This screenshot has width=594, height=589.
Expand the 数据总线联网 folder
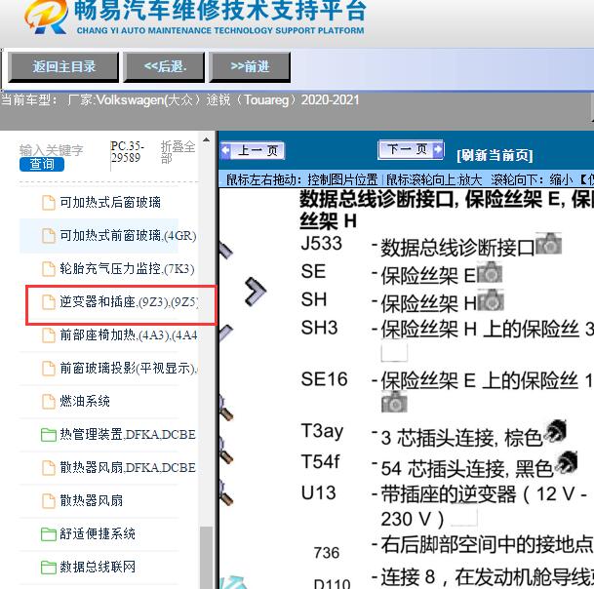98,567
